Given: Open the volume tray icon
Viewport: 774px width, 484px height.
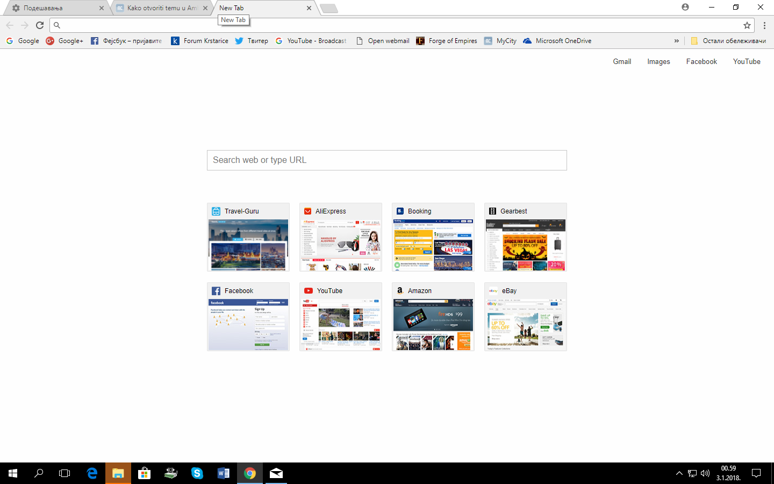Looking at the screenshot, I should (x=705, y=473).
